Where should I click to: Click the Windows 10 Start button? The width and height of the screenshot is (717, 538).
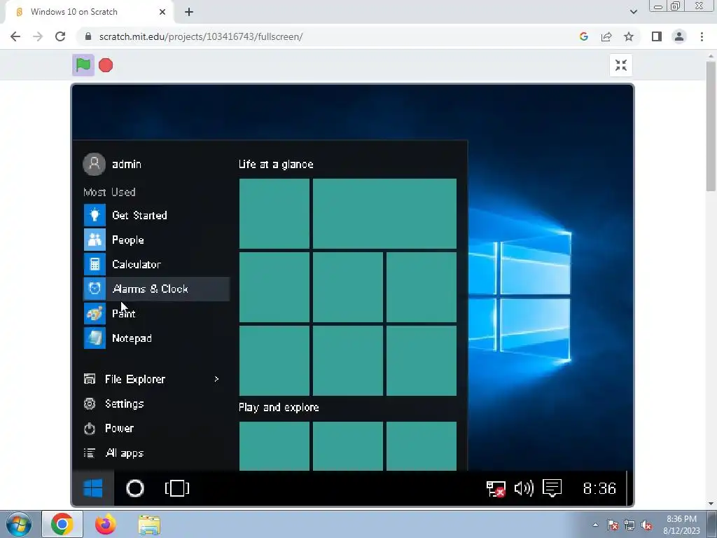pos(93,488)
